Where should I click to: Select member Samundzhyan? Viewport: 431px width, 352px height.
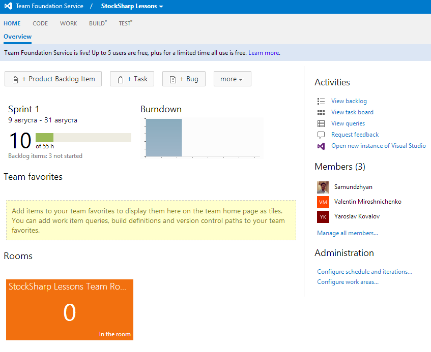[x=353, y=187]
